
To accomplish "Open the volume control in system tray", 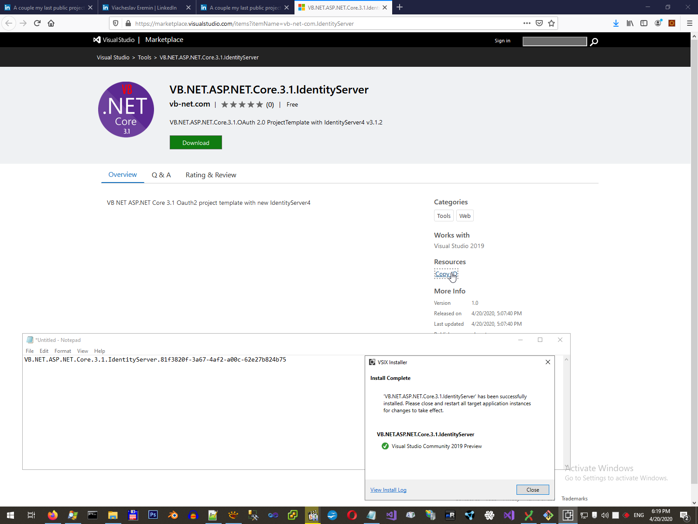I will (x=605, y=515).
